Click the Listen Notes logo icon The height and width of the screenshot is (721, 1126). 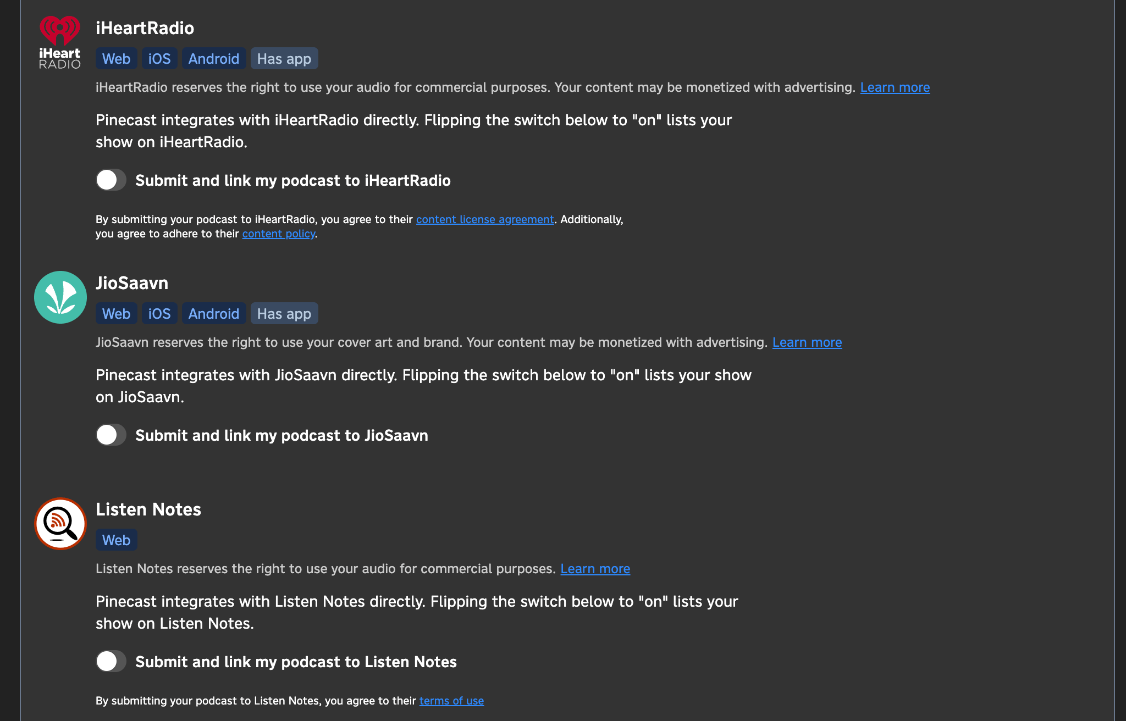[x=60, y=524]
